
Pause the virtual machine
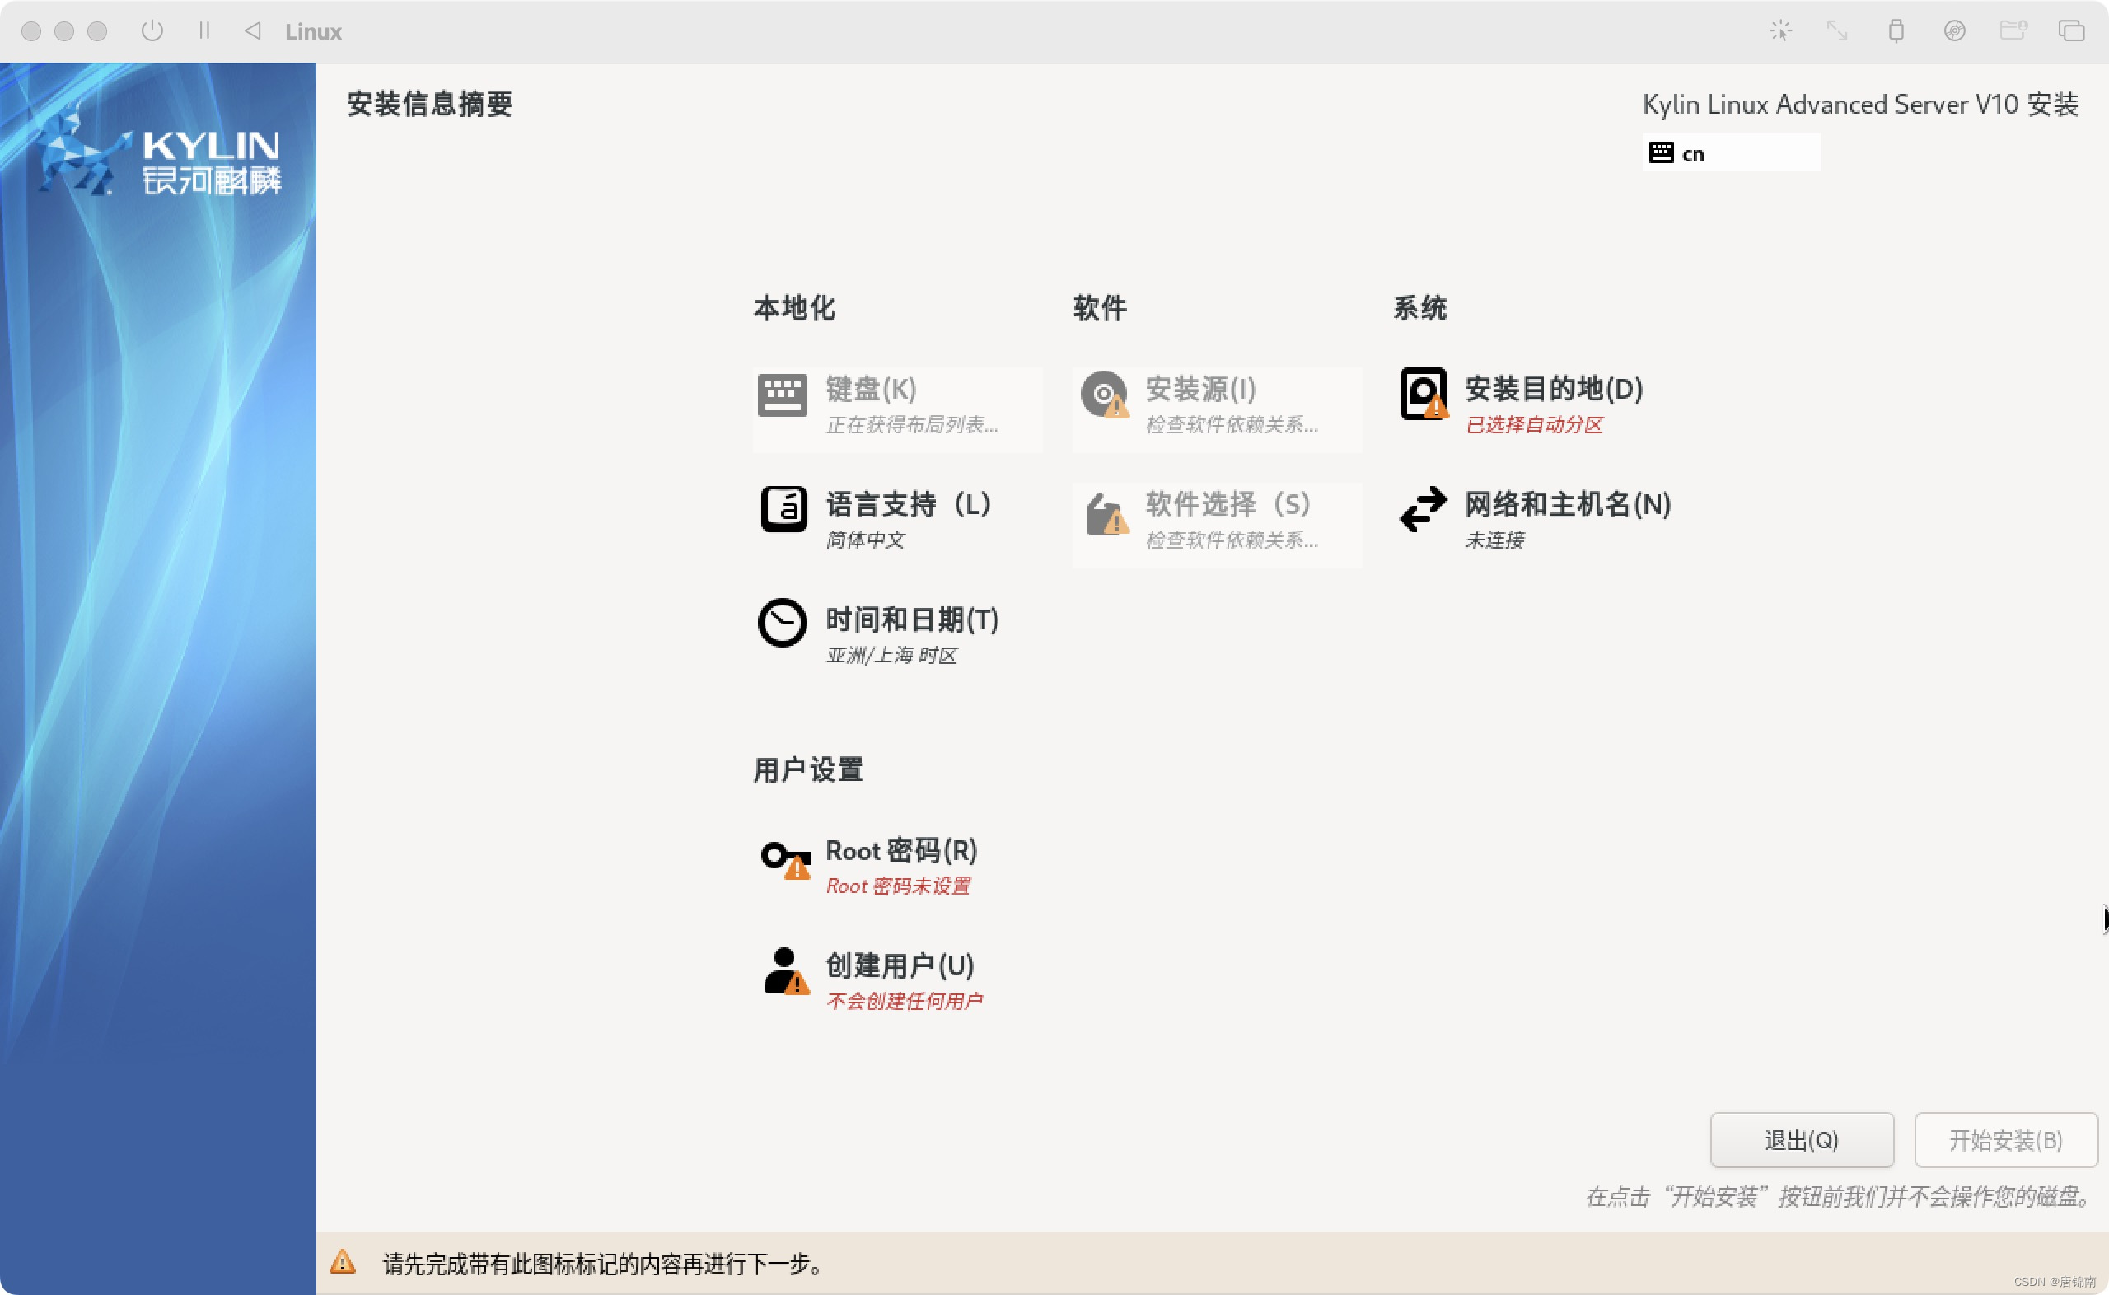203,30
